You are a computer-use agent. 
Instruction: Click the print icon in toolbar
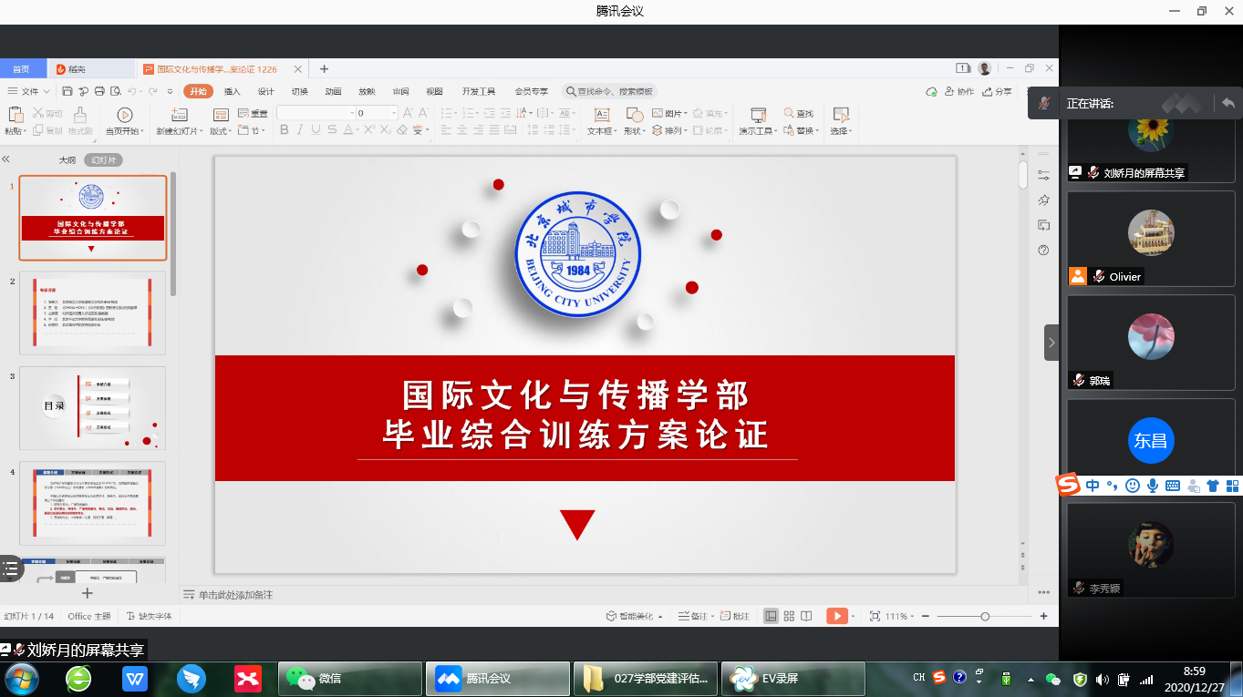(x=98, y=91)
